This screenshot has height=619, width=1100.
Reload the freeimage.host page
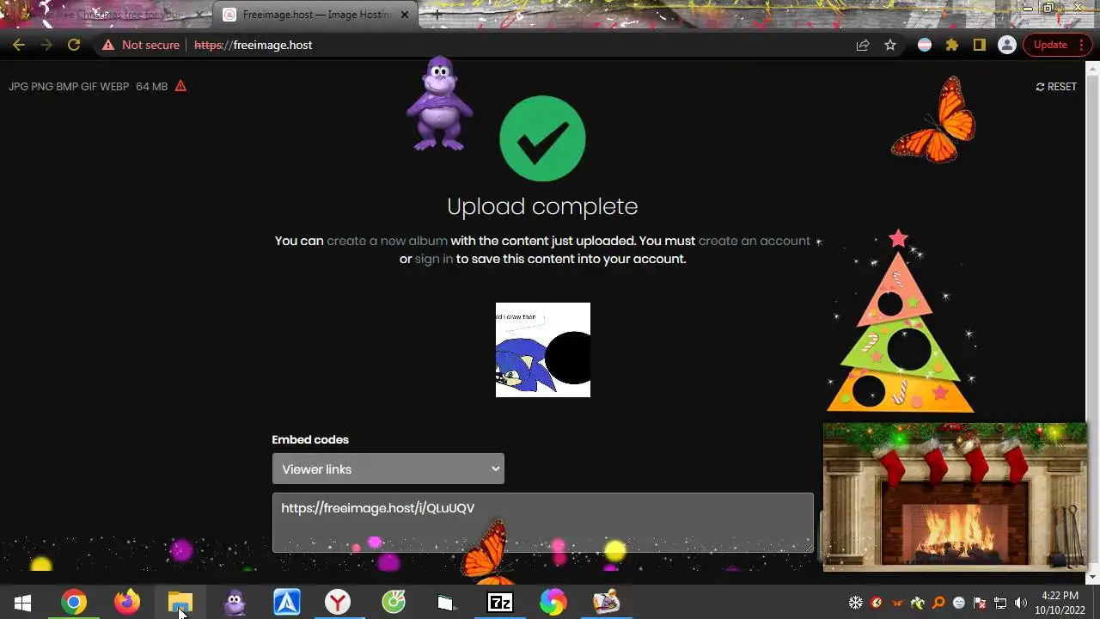pos(74,45)
